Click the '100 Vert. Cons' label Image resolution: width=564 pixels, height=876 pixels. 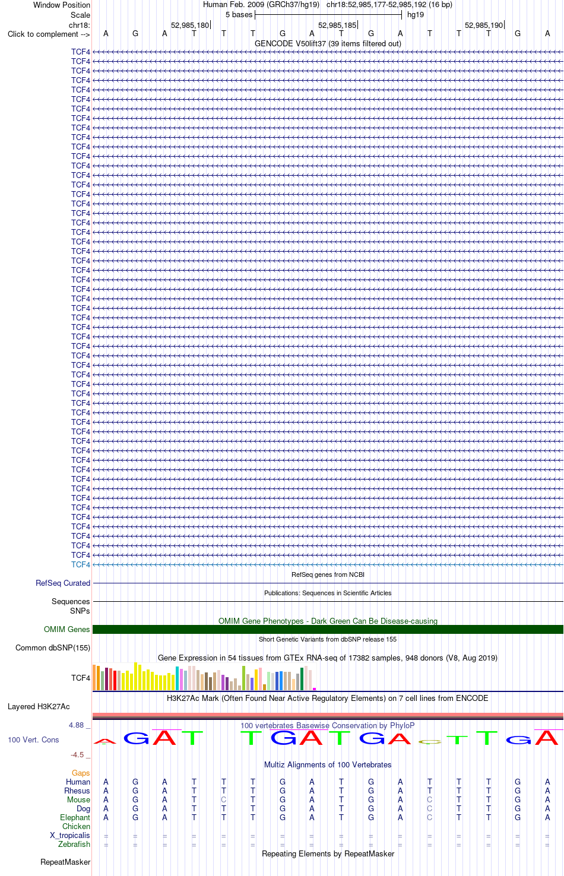(x=33, y=739)
